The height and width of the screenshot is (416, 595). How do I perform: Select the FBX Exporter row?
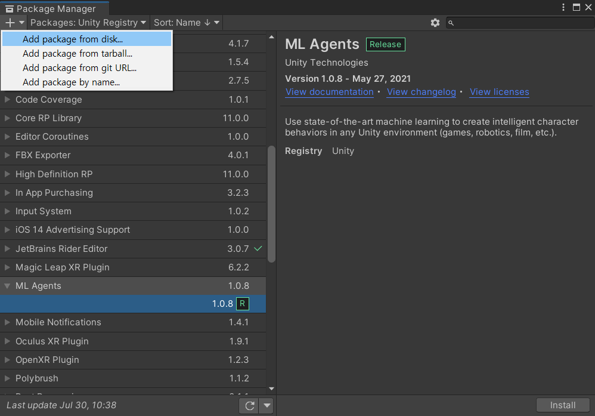coord(133,155)
